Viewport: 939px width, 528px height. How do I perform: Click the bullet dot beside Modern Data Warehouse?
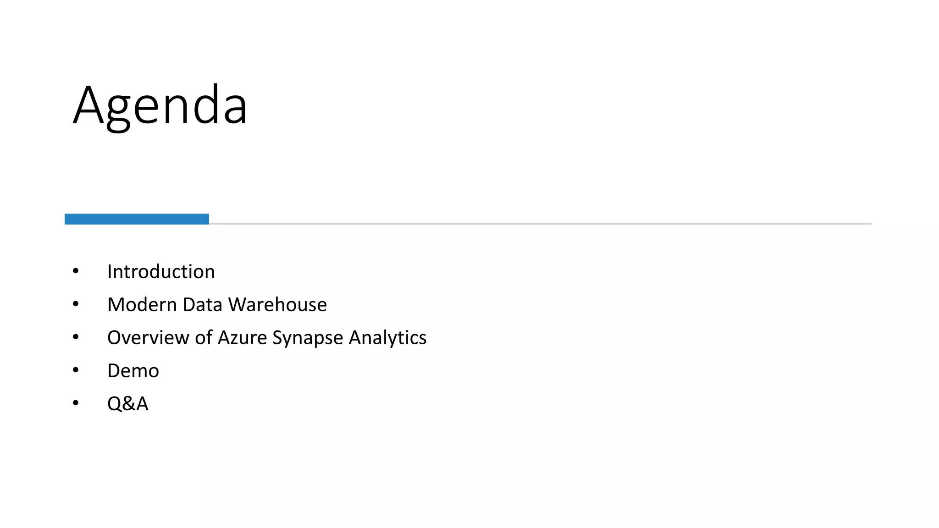tap(76, 304)
